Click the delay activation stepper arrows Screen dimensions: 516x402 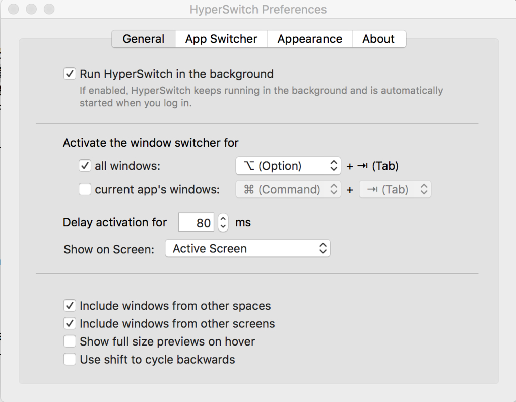pos(223,222)
